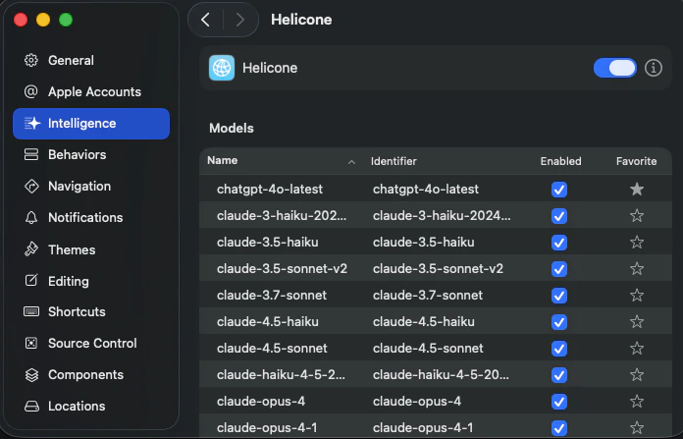Click the Shortcuts keyboard icon
This screenshot has width=683, height=439.
point(31,311)
